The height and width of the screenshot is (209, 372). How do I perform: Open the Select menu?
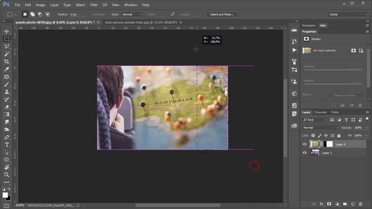(80, 5)
